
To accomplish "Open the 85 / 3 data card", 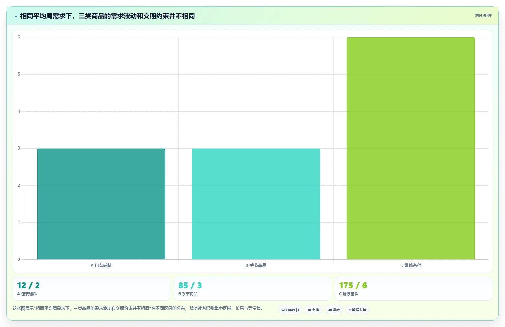I will pos(252,289).
